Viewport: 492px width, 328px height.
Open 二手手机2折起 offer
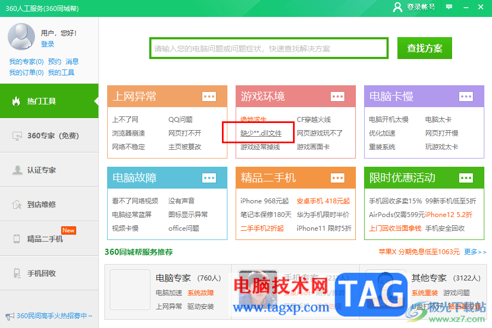[x=262, y=228]
